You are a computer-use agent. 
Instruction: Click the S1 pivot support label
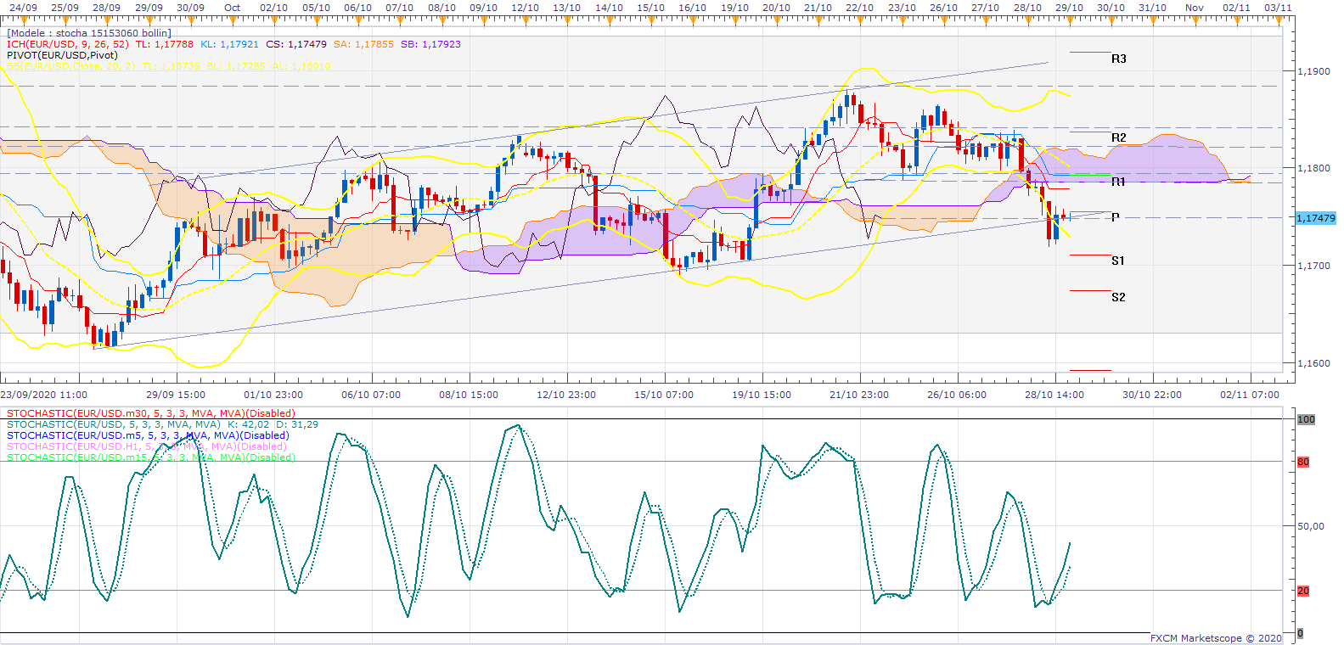(1118, 261)
